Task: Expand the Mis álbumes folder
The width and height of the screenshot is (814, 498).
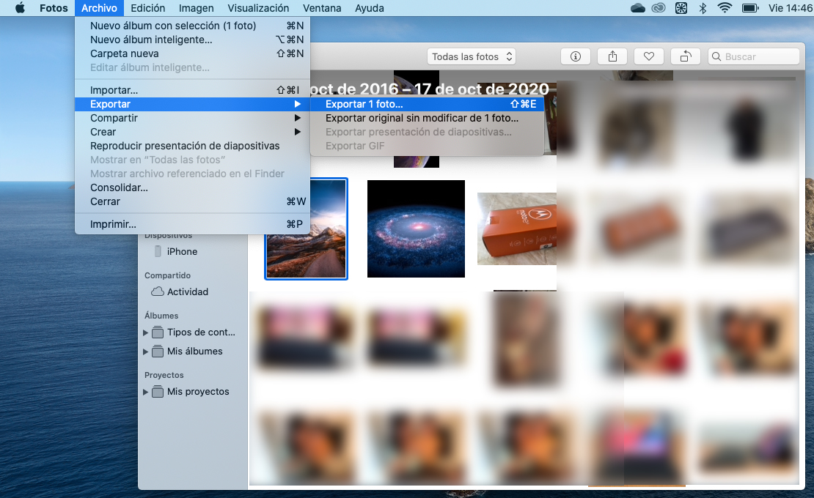Action: coord(145,352)
